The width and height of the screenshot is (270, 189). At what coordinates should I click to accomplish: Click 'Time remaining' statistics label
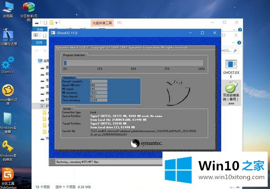tap(71, 100)
